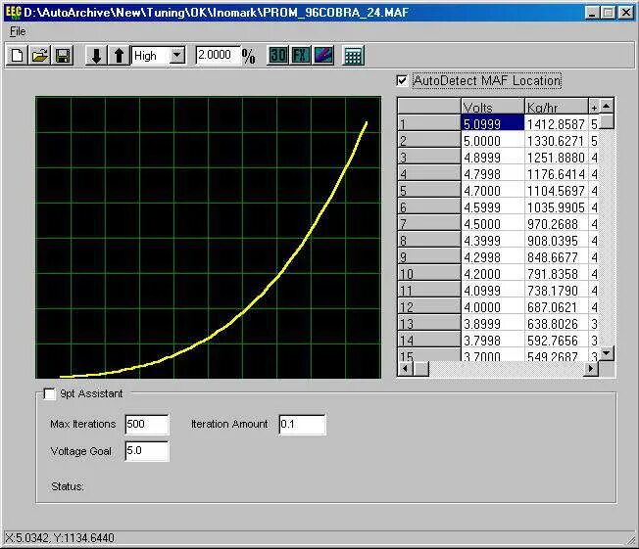The width and height of the screenshot is (639, 549).
Task: Click the Voltage Goal field
Action: tap(147, 451)
